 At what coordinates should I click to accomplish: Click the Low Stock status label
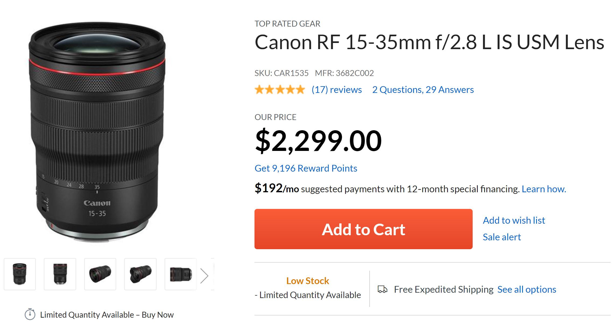(307, 281)
